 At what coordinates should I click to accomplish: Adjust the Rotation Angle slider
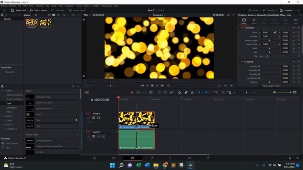269,41
